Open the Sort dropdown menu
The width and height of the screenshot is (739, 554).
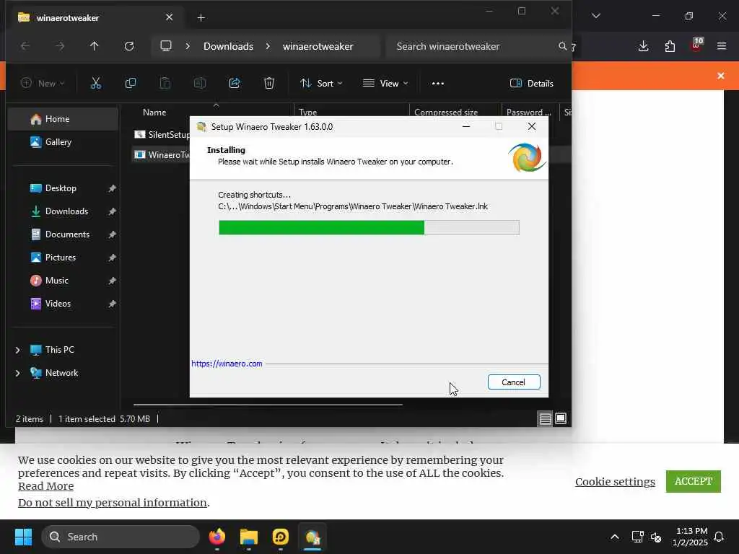(x=321, y=84)
